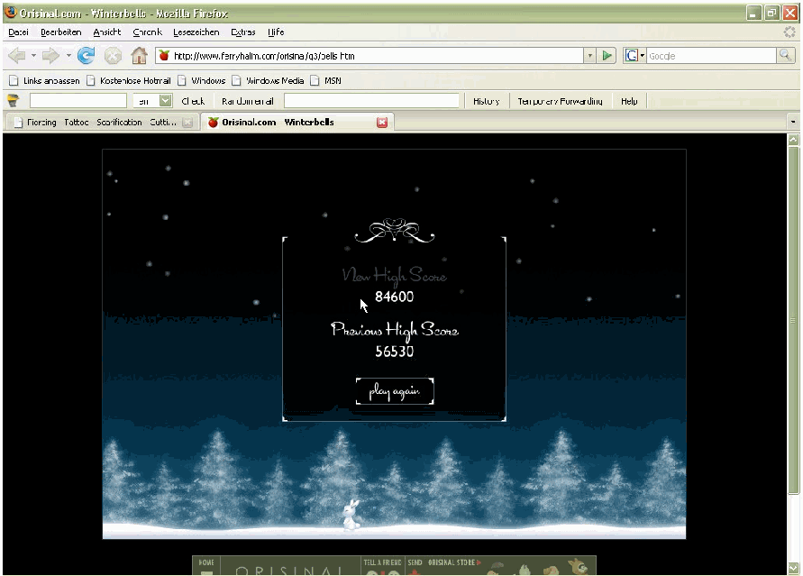Open the Chronik menu
803x576 pixels.
(148, 32)
